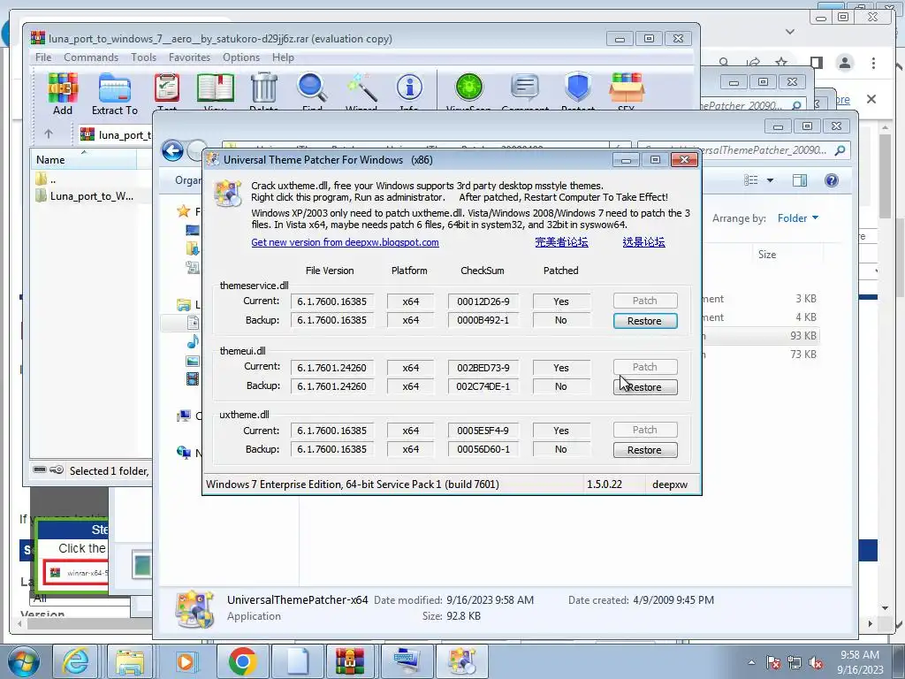Open Internet Explorer from taskbar
Image resolution: width=905 pixels, height=679 pixels.
76,661
